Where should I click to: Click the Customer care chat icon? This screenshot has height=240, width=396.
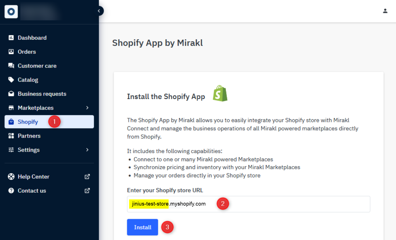click(x=11, y=66)
